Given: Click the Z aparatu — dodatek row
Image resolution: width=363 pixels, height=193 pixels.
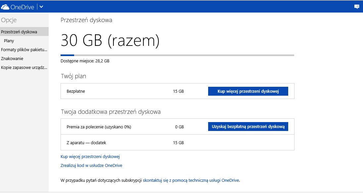Looking at the screenshot, I should (177, 143).
